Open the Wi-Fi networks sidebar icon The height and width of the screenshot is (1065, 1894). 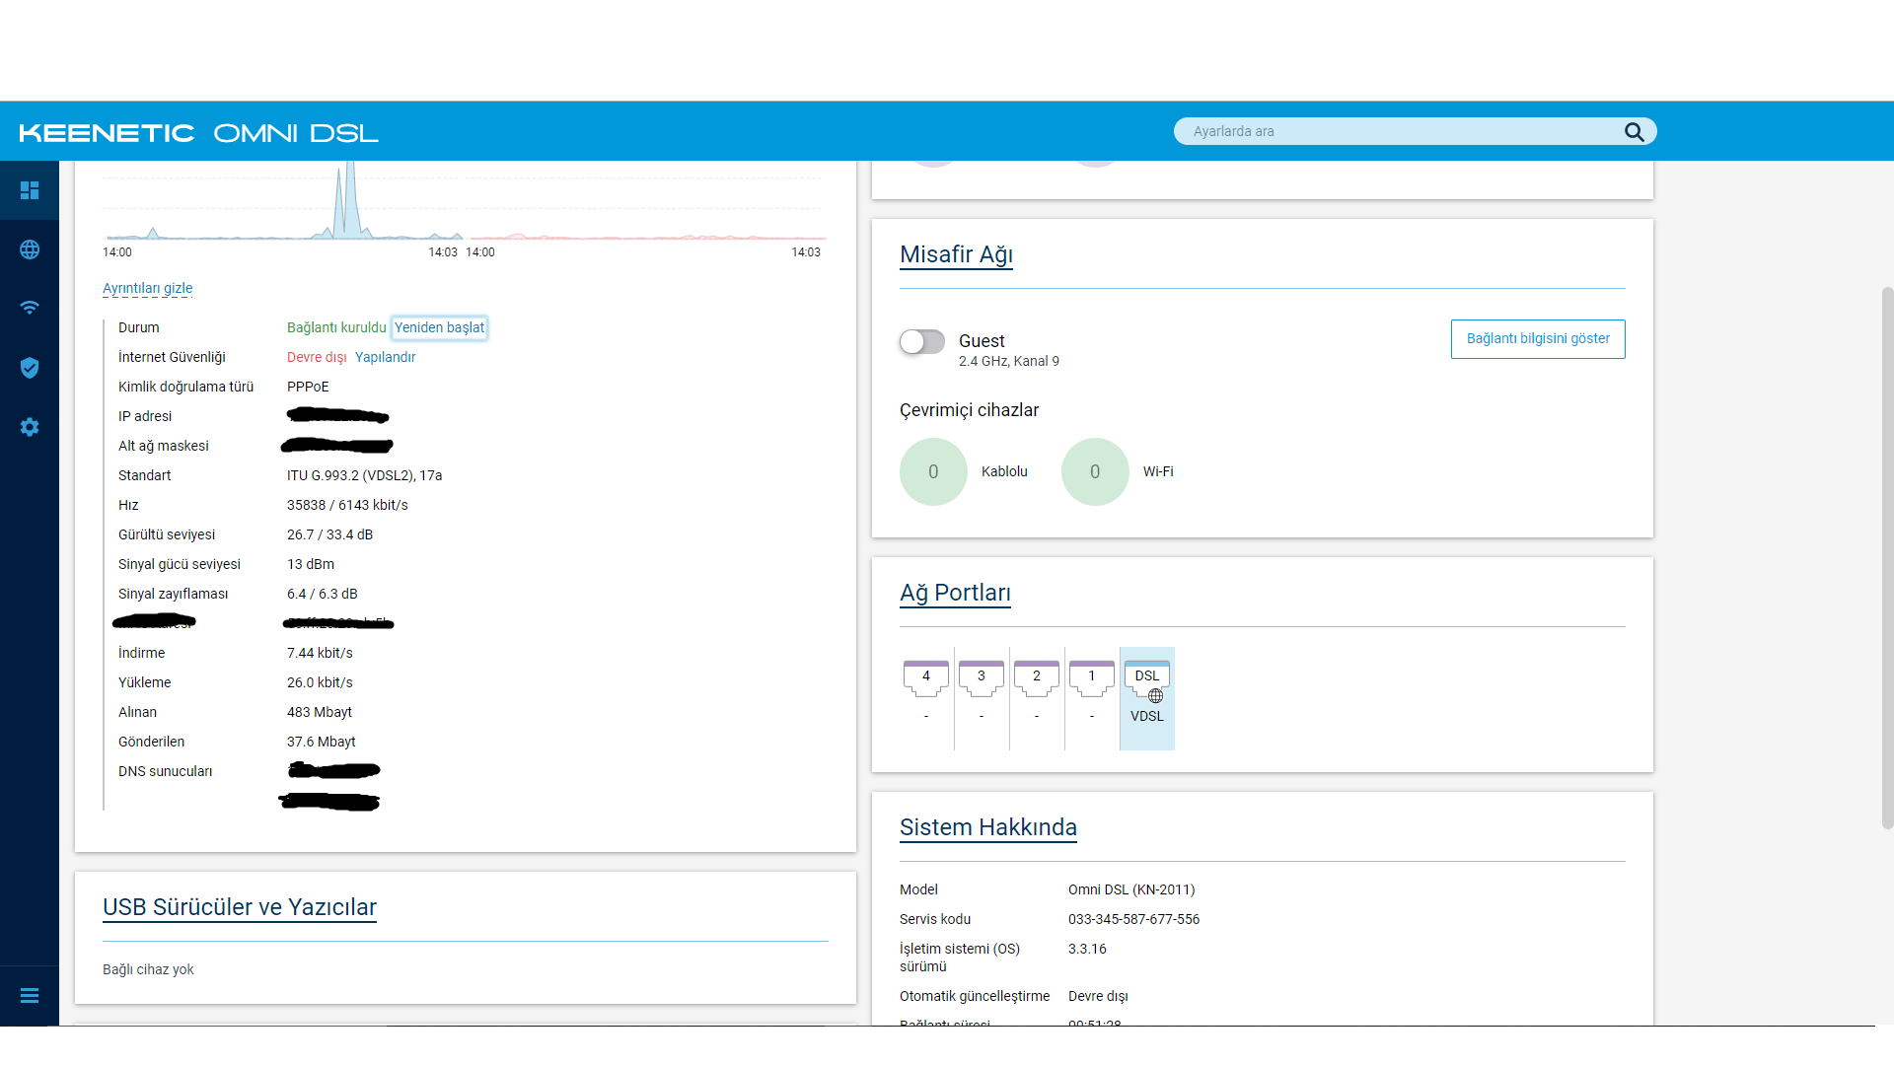click(30, 308)
